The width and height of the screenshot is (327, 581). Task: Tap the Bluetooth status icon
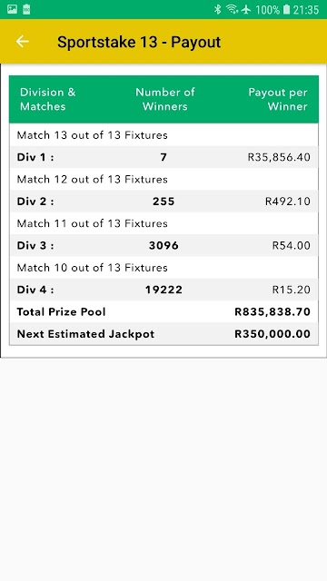pos(218,9)
